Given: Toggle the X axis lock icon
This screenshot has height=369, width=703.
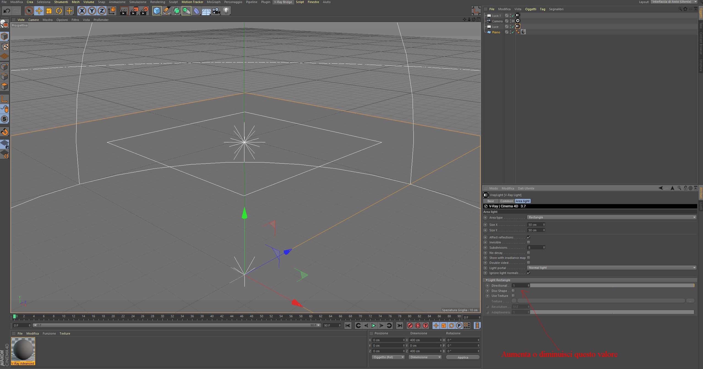Looking at the screenshot, I should point(82,11).
